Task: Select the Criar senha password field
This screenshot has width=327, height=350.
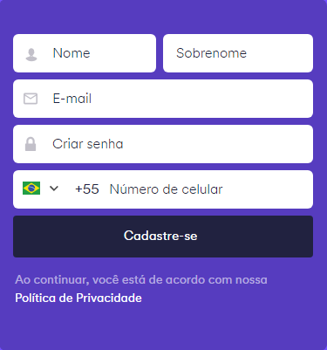Action: click(x=163, y=144)
